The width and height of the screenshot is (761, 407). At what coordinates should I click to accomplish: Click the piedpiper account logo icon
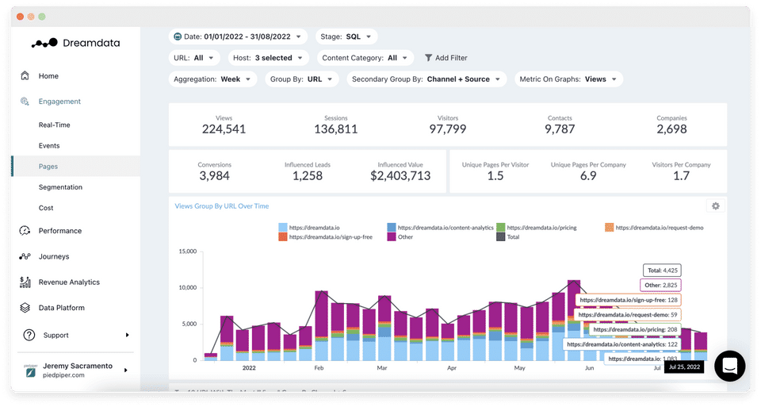pyautogui.click(x=30, y=371)
